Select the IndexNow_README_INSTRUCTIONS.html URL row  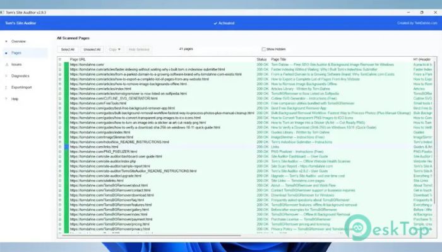119,142
